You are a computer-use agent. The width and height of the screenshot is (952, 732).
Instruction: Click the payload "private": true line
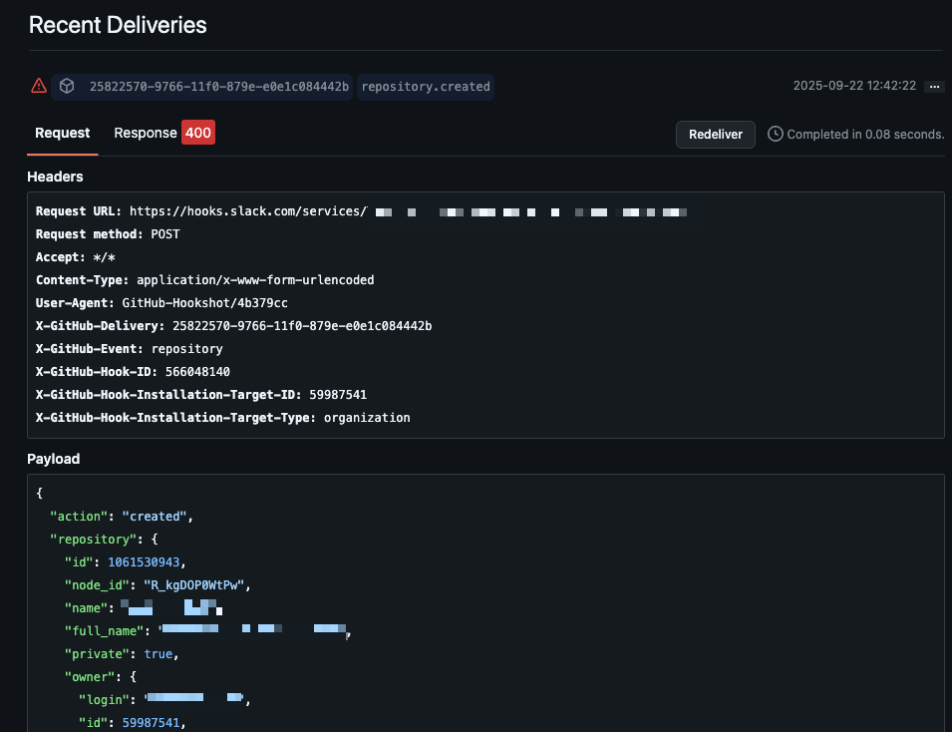click(x=122, y=654)
